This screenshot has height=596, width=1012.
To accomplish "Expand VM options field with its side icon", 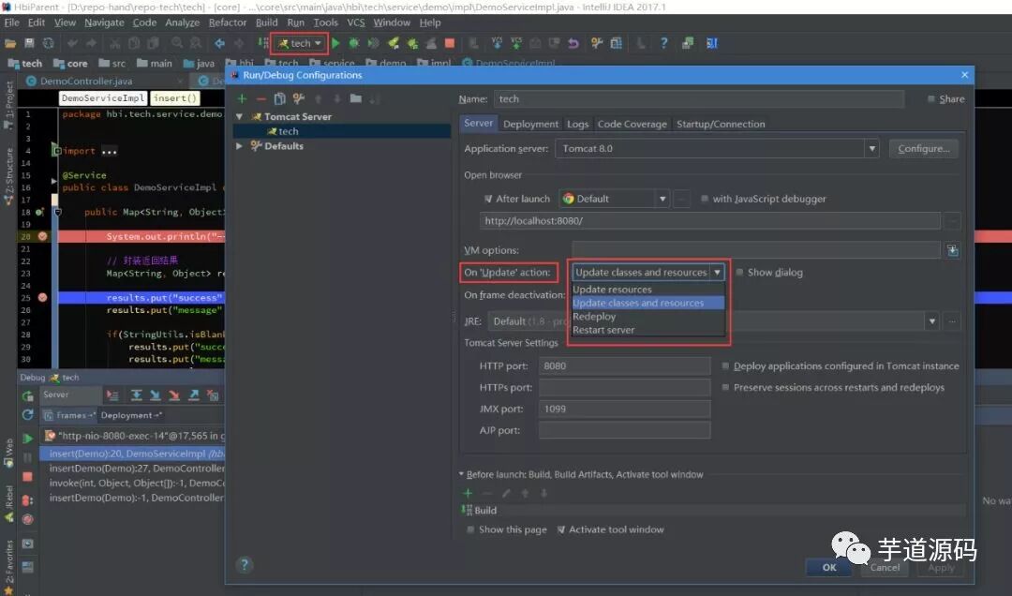I will (953, 250).
